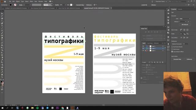Uncheck Scale Strokes & Effects
This screenshot has height=110, width=196.
tap(172, 52)
